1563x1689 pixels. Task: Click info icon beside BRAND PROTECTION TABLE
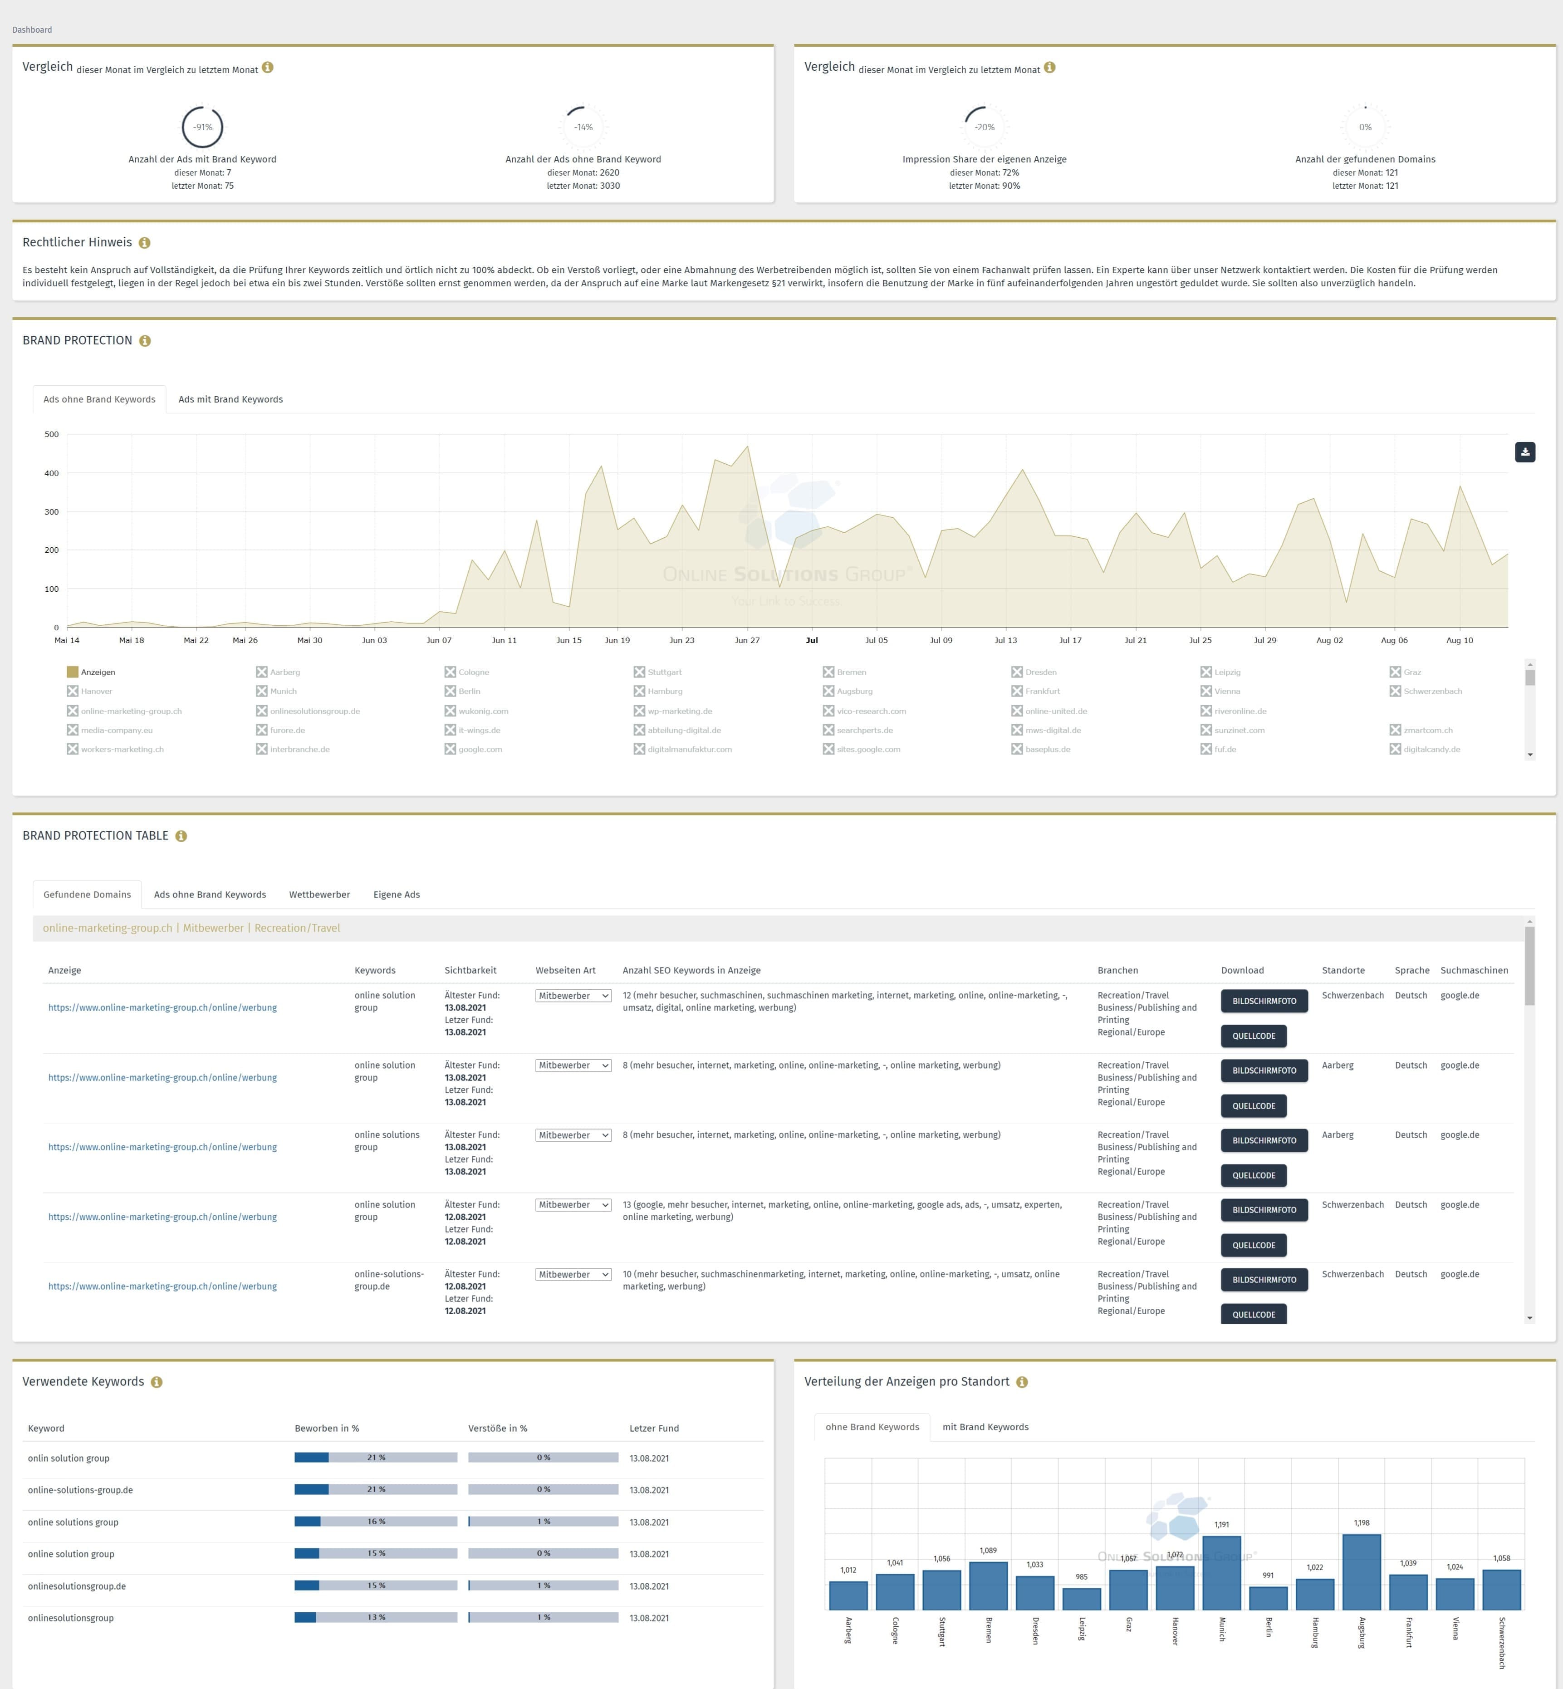[181, 835]
